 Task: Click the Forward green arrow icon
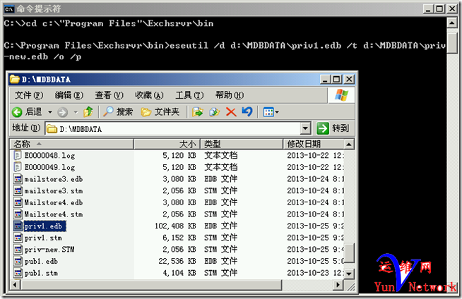pos(62,112)
